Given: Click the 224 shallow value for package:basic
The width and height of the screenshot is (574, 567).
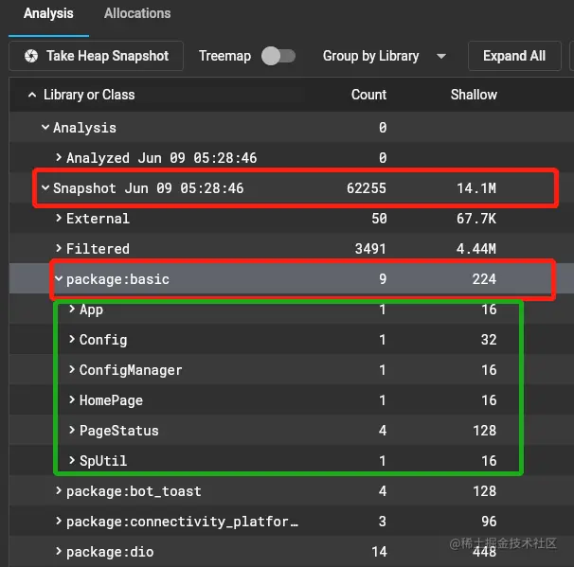Looking at the screenshot, I should pos(484,279).
